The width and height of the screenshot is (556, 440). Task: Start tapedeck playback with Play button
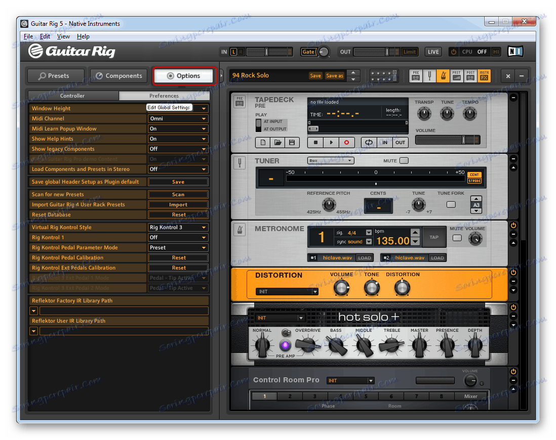pyautogui.click(x=331, y=143)
